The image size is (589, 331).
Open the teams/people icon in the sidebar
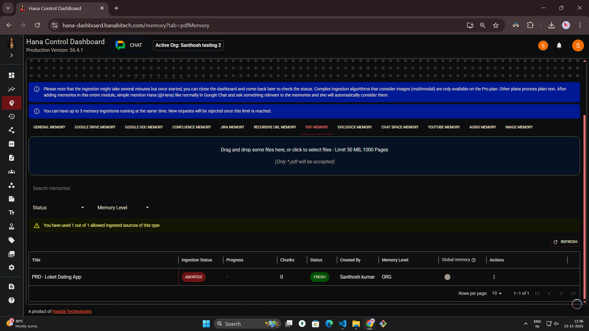click(x=11, y=172)
